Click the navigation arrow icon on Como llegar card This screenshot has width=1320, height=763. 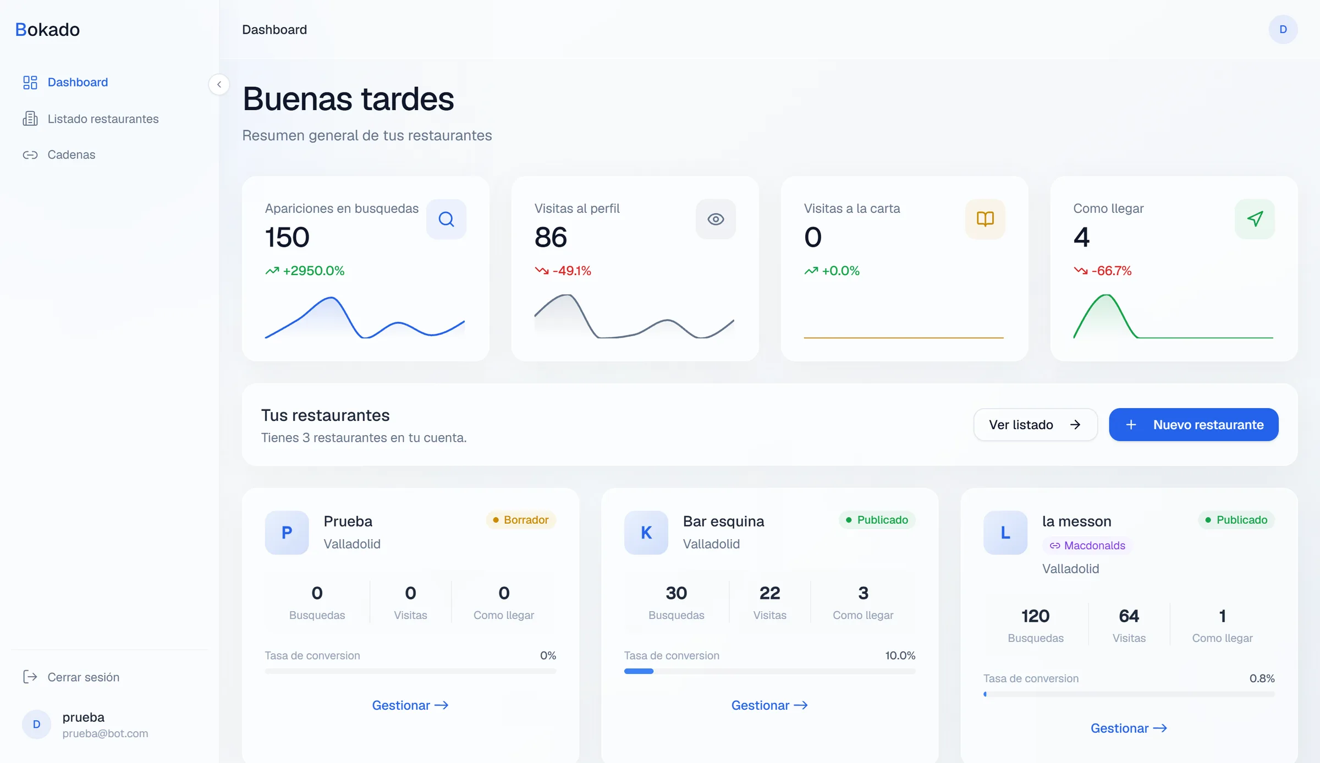(x=1255, y=219)
